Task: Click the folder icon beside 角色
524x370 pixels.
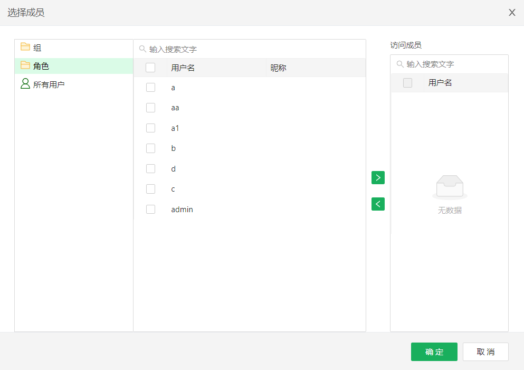Action: (x=25, y=65)
